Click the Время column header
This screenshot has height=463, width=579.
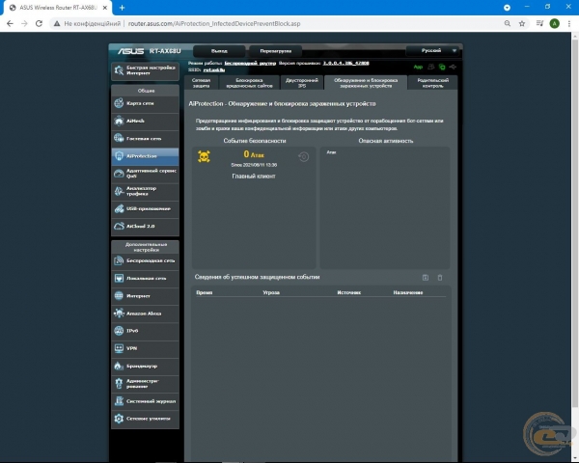(205, 292)
